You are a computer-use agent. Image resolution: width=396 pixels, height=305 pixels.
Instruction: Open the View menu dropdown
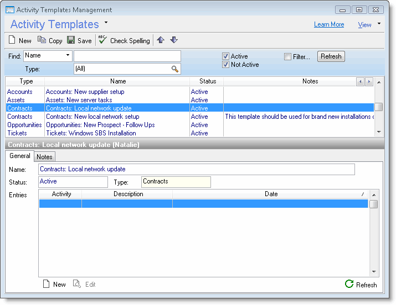click(379, 24)
